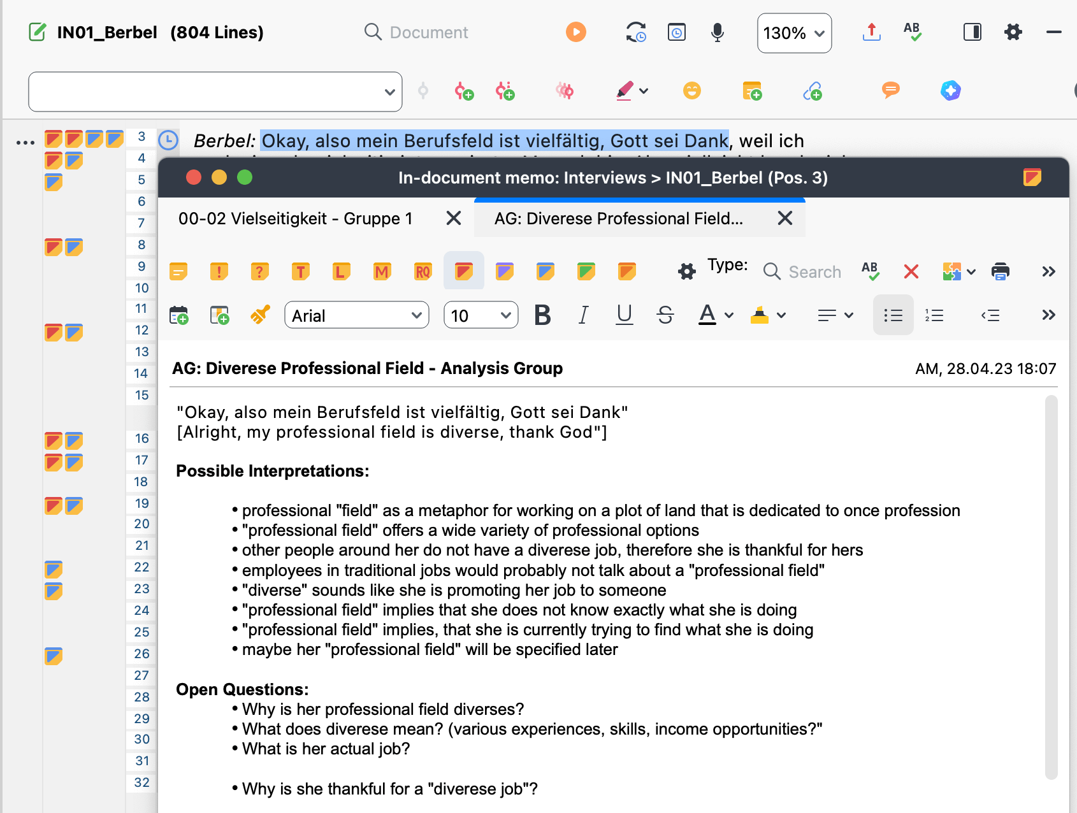Create a new memo with the memo-plus icon

(x=752, y=91)
